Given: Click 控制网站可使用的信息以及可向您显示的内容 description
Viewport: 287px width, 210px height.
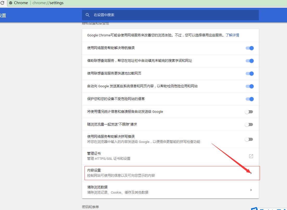Looking at the screenshot, I should point(121,175).
